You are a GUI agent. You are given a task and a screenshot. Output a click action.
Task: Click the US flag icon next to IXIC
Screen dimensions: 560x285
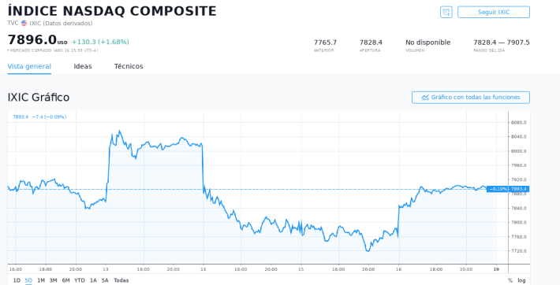[x=24, y=23]
